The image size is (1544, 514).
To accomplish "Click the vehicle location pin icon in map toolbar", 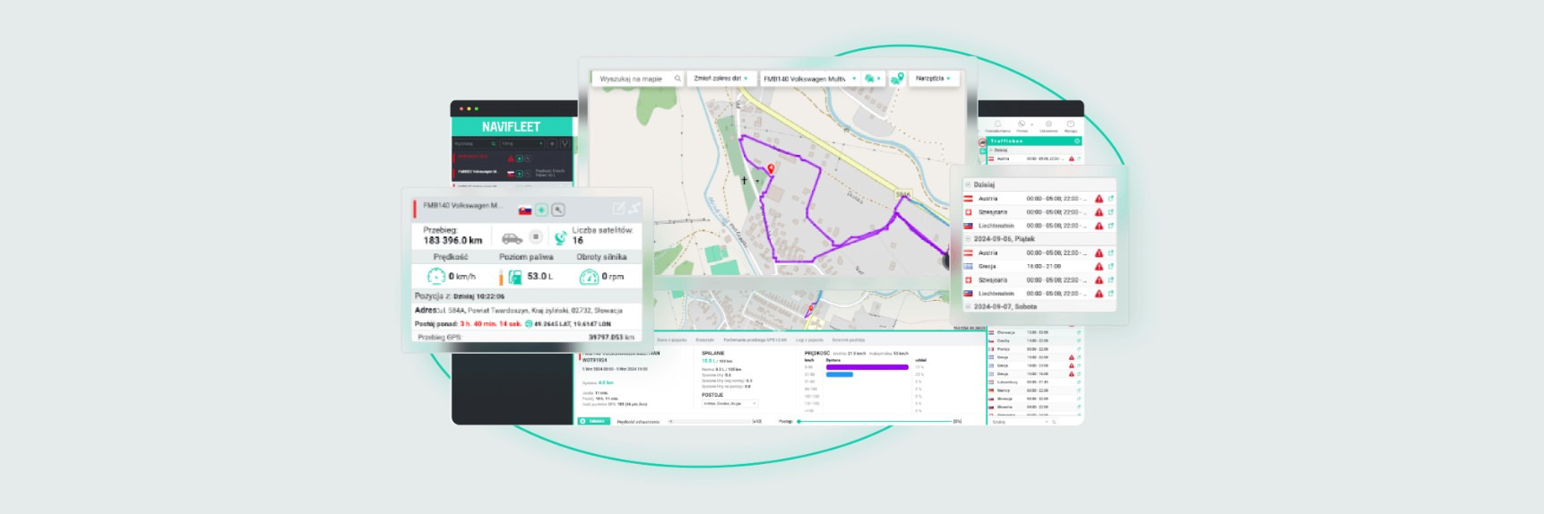I will 896,79.
